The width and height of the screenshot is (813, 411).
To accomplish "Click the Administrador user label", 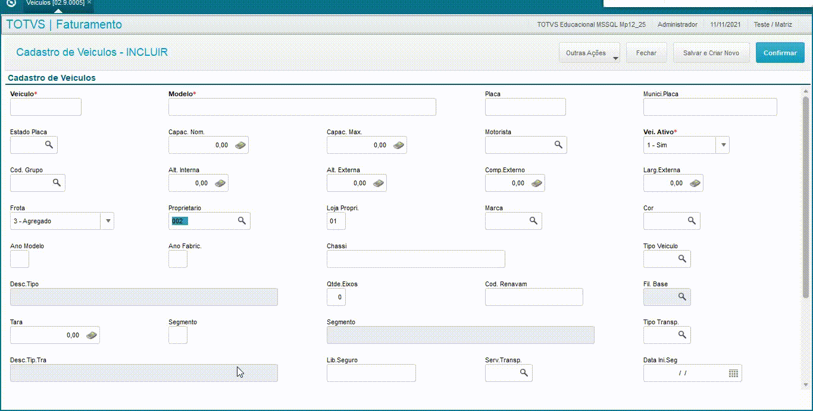I will 677,25.
